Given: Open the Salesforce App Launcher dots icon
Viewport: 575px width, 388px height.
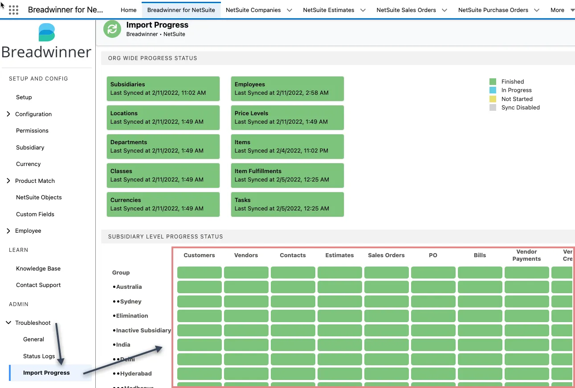Looking at the screenshot, I should pyautogui.click(x=14, y=10).
